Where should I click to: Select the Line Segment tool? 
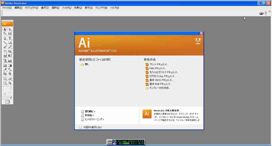5,43
